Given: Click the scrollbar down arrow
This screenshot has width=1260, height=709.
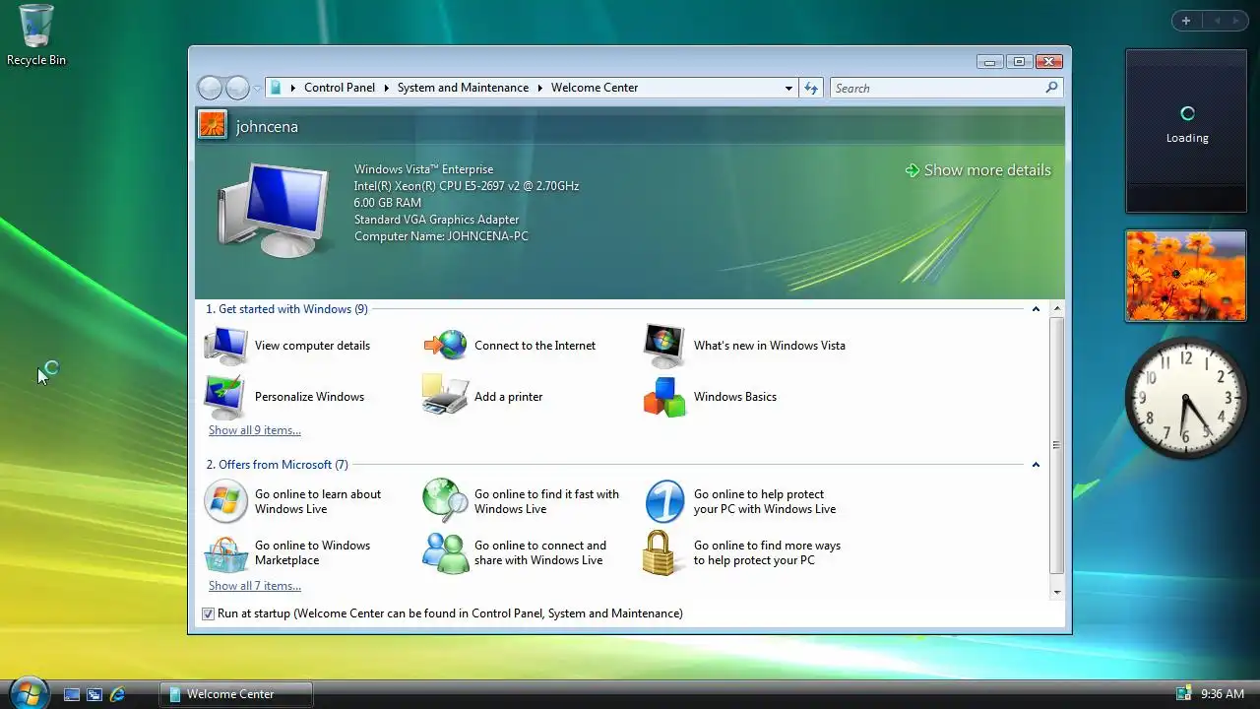Looking at the screenshot, I should [1057, 592].
